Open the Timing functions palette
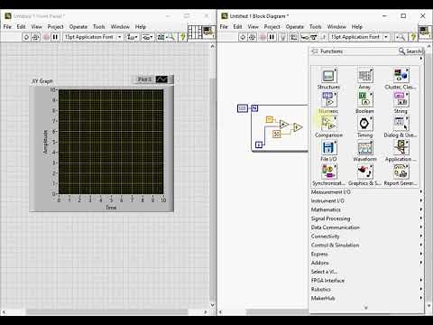This screenshot has width=433, height=325. point(364,124)
